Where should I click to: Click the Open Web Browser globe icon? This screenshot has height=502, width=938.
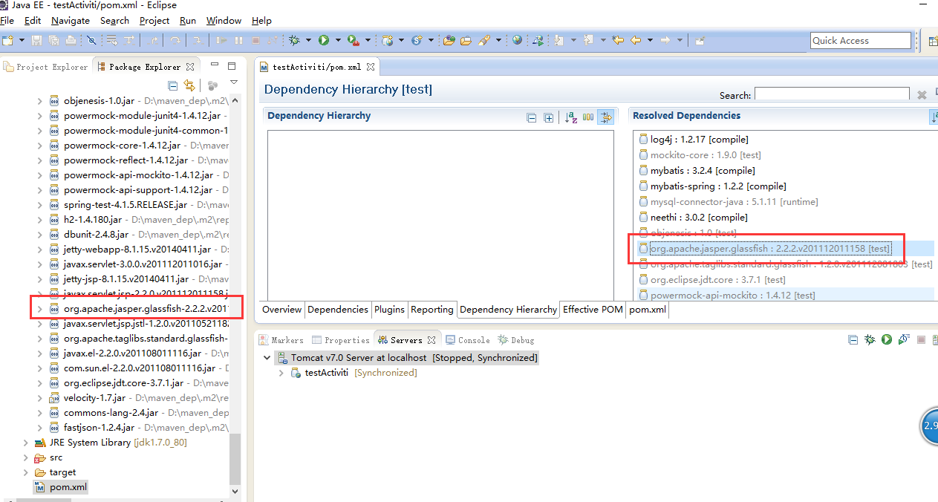[517, 40]
